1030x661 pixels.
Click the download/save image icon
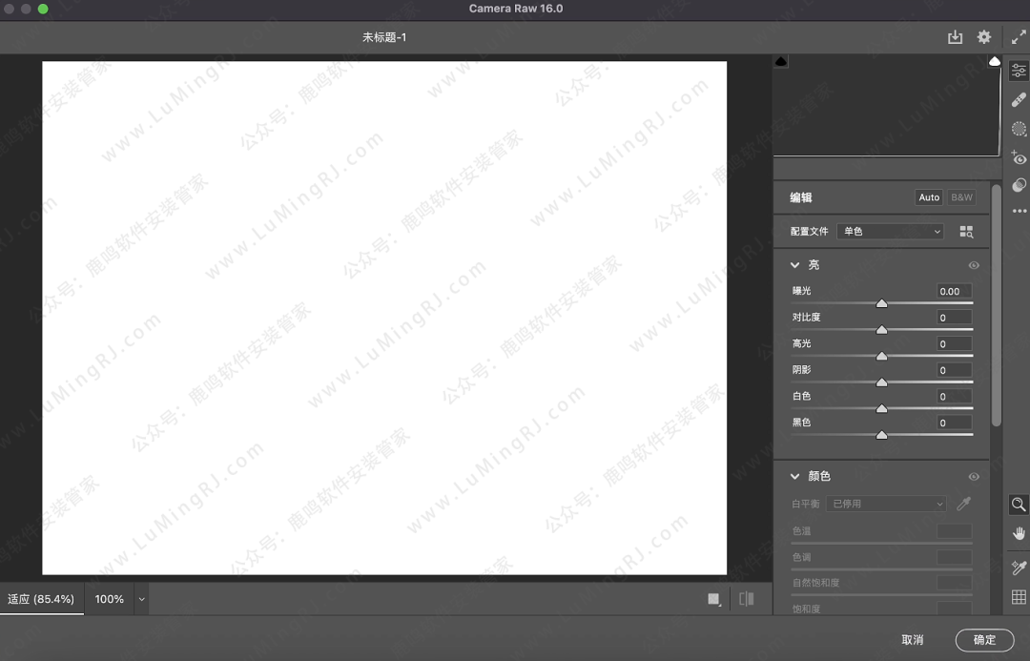pyautogui.click(x=955, y=36)
